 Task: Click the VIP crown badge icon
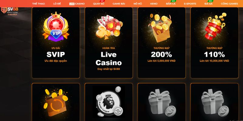click(x=56, y=27)
